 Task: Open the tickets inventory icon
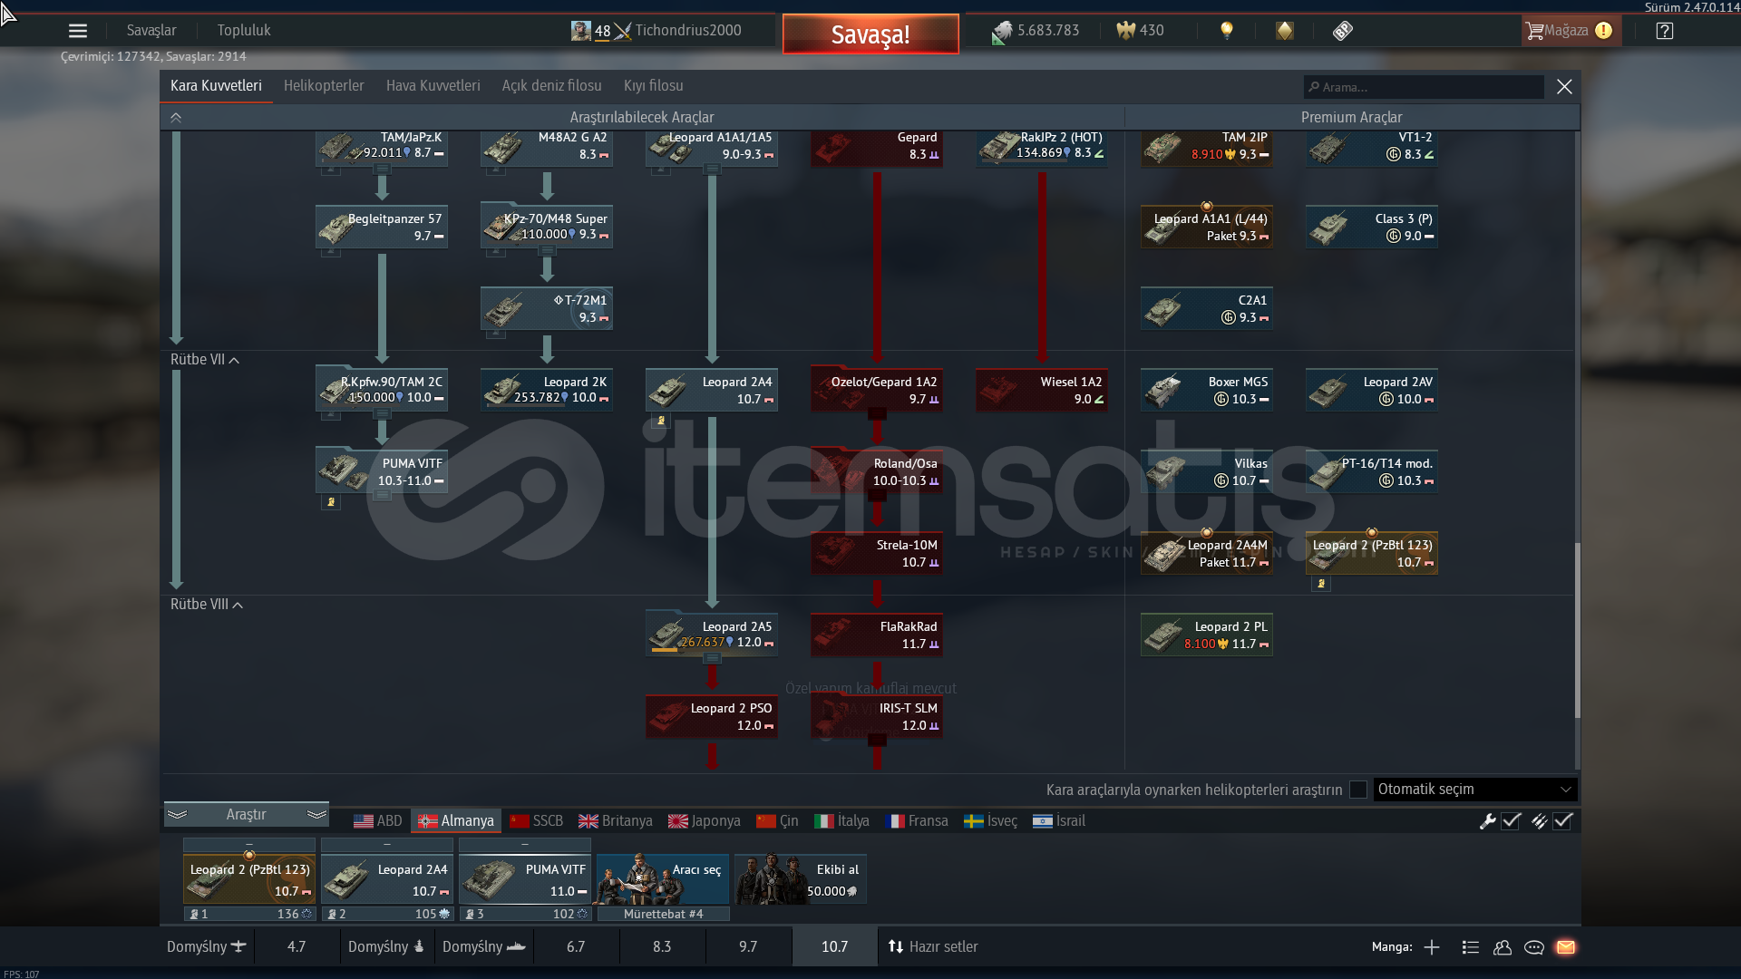click(x=1343, y=31)
